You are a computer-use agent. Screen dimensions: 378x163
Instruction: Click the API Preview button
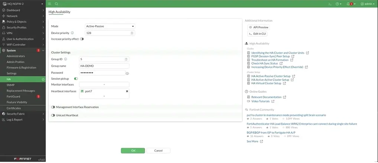[x=258, y=27]
